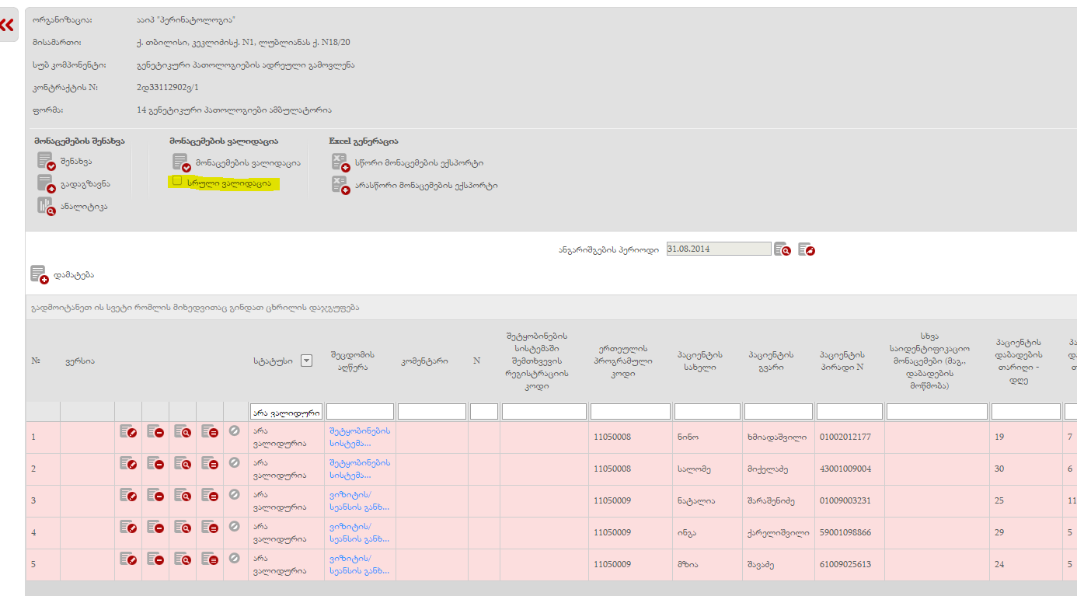1077x596 pixels.
Task: Open error description link in row 1
Action: click(359, 437)
